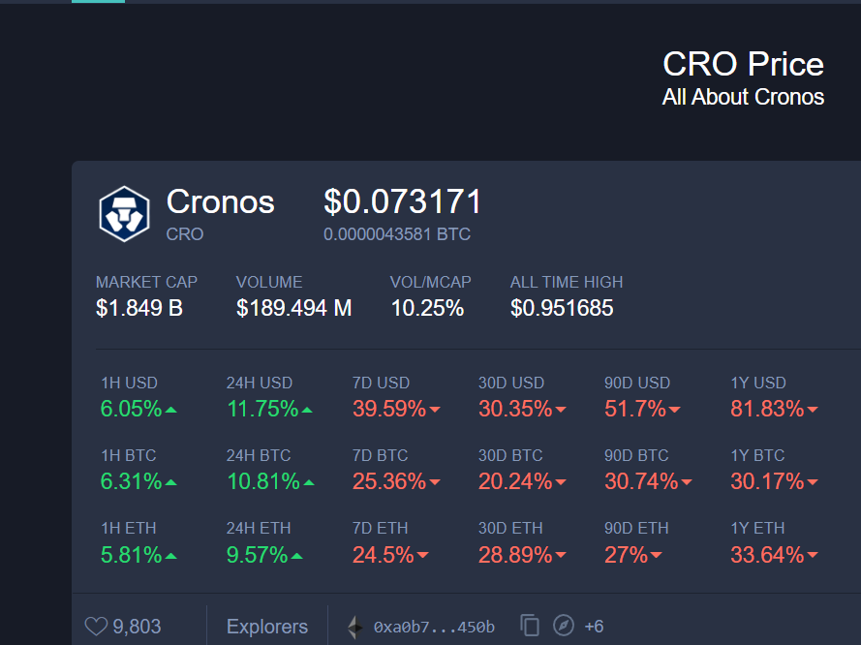Open the compass explorer icon
The image size is (861, 645).
(564, 626)
